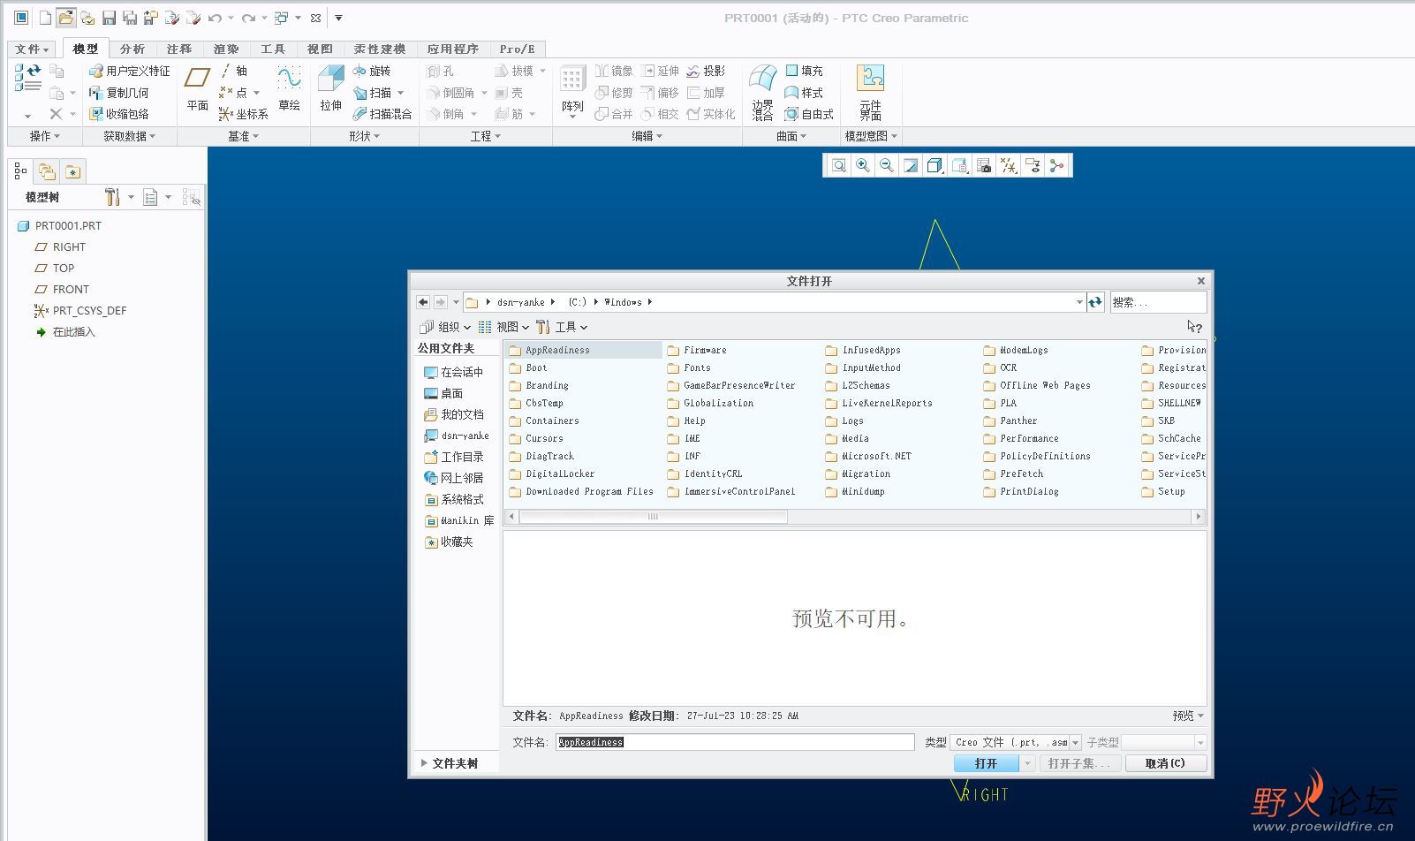Select PRT_CSYS_DEF in model tree
Viewport: 1415px width, 841px height.
(x=80, y=311)
